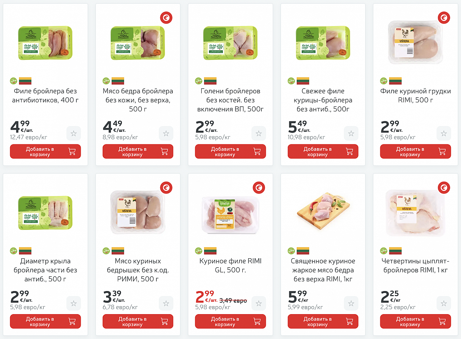Add Филе бройлера без антибиотиков to cart

pyautogui.click(x=45, y=151)
